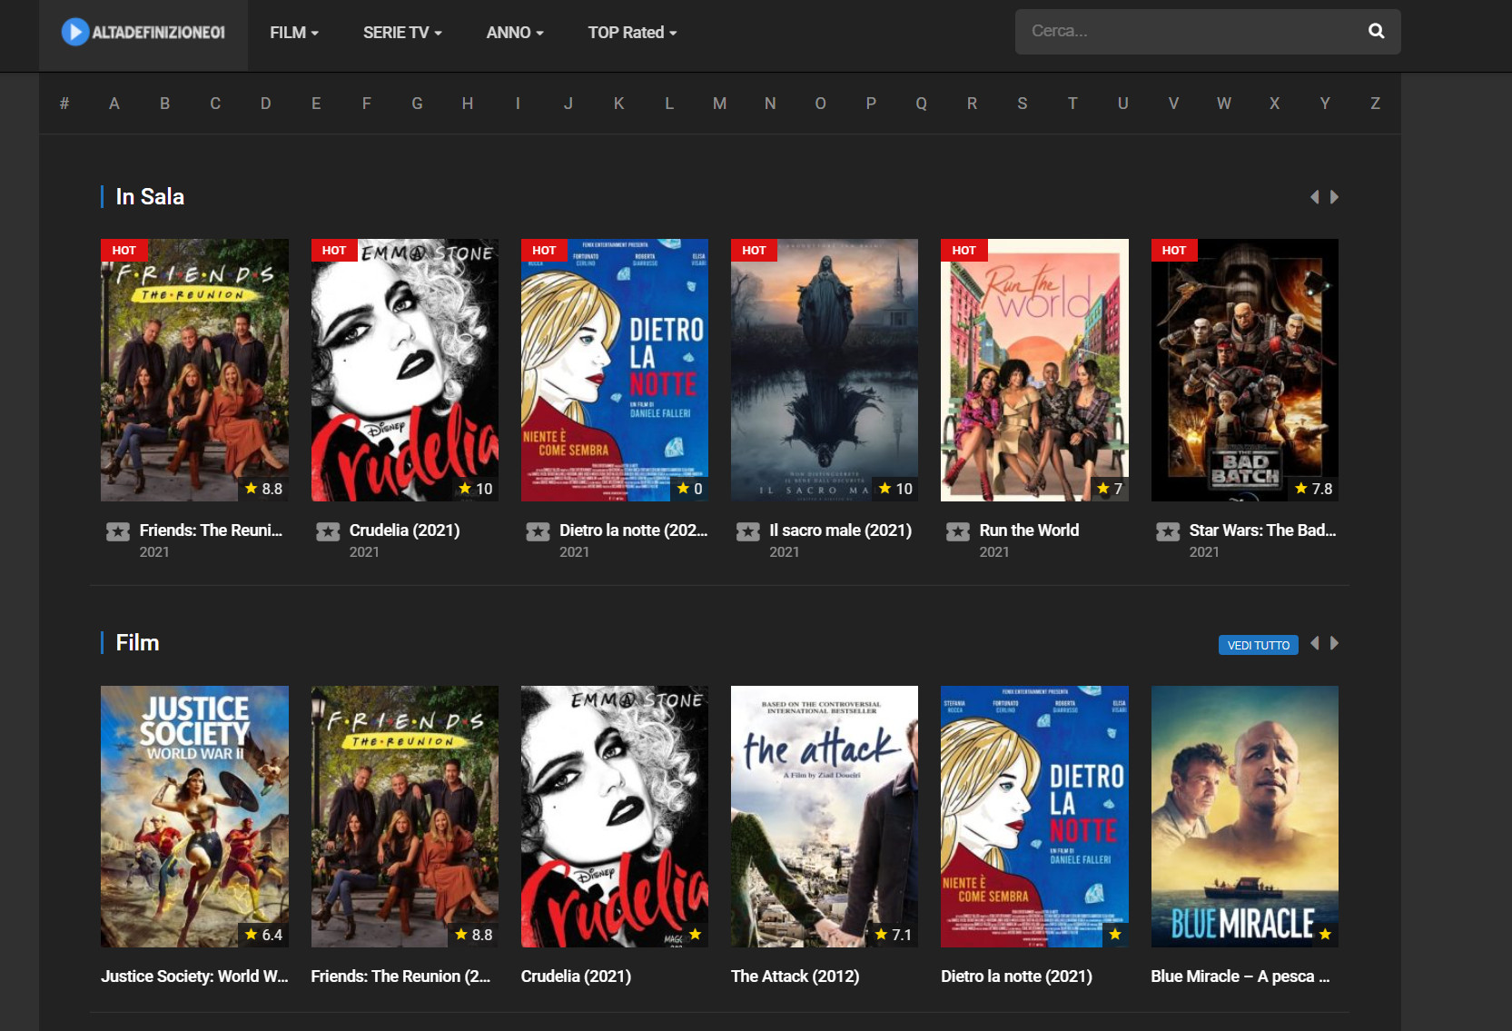Screen dimensions: 1512x1031
Task: Go to previous In Sala slide arrow
Action: [x=1314, y=197]
